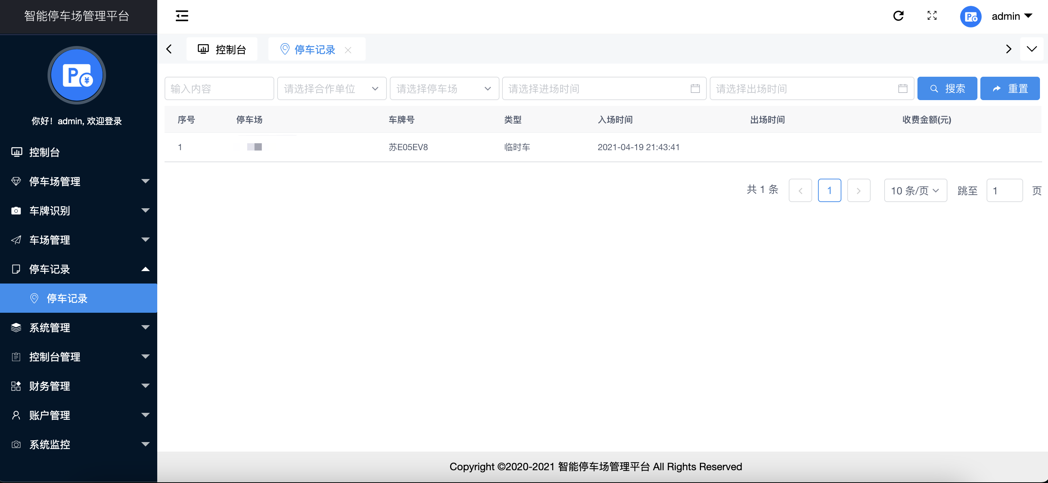
Task: Open the 请选择合作单位 dropdown
Action: tap(332, 88)
